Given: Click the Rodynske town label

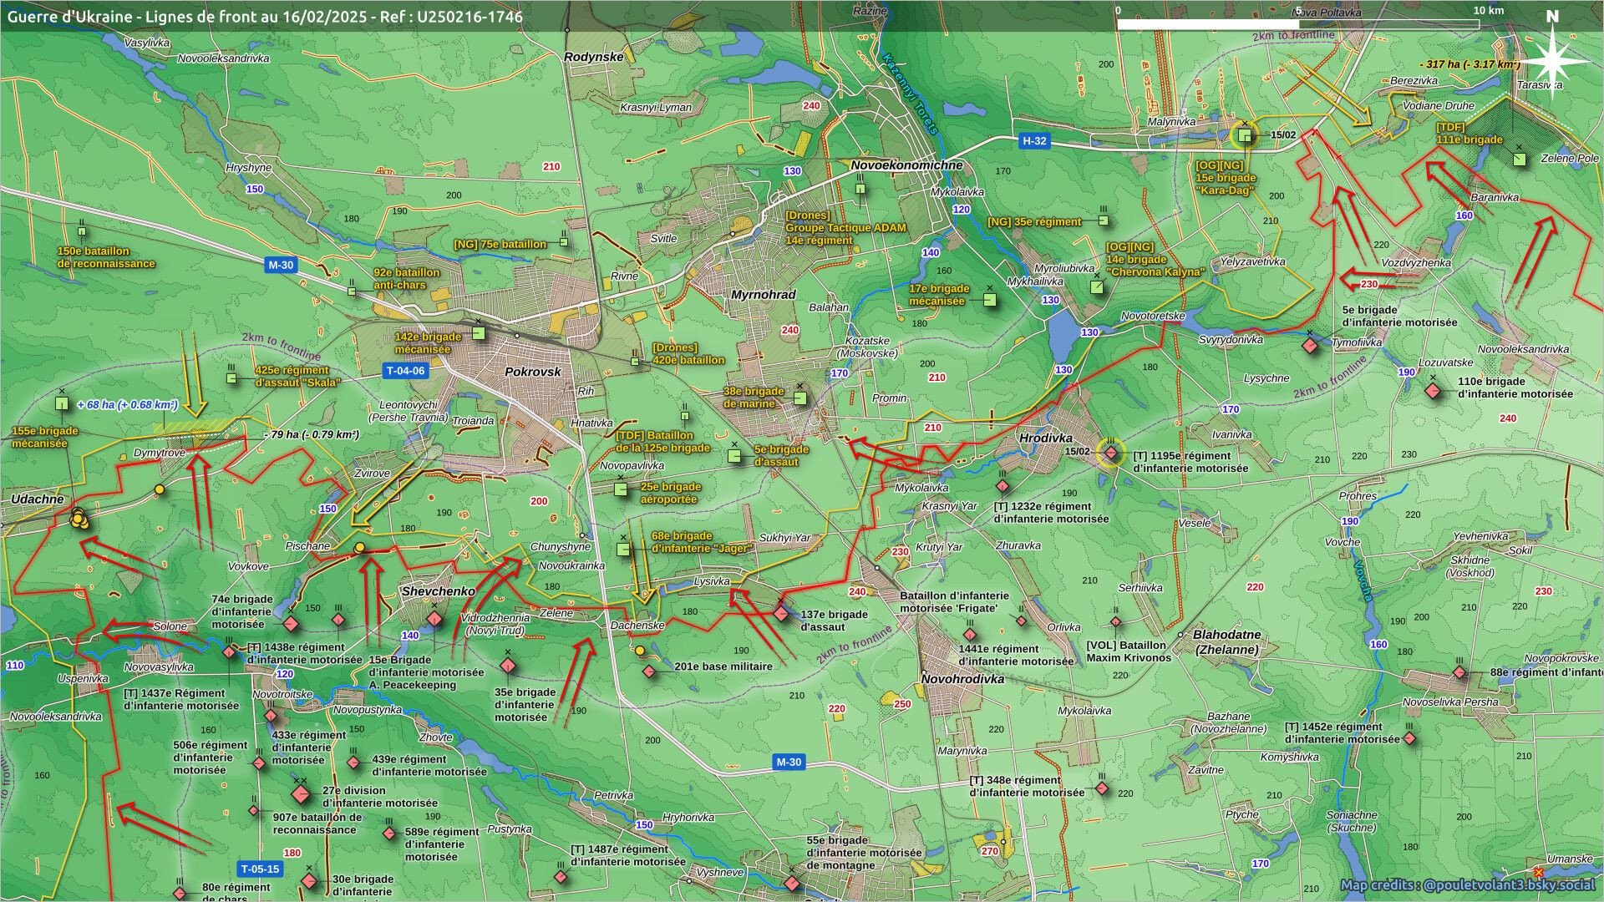Looking at the screenshot, I should point(594,57).
